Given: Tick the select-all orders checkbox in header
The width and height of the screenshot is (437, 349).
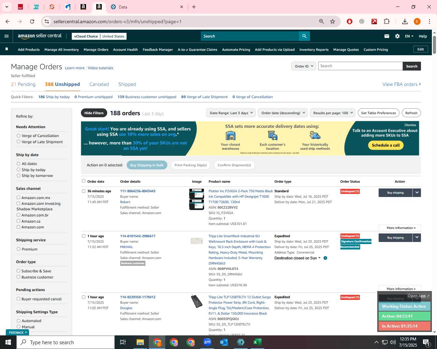Looking at the screenshot, I should [84, 181].
